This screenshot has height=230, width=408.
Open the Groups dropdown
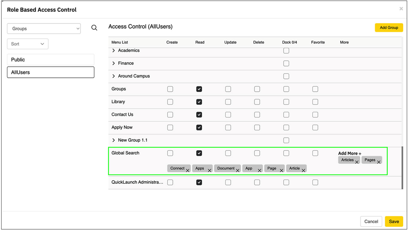pyautogui.click(x=44, y=28)
